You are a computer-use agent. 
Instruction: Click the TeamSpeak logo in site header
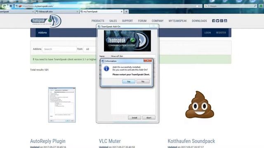46,21
